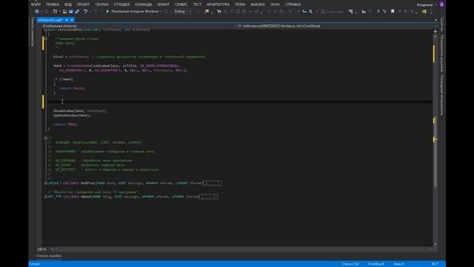Collapse the WndProc comment header region
Viewport: 474px width, 267px height.
click(x=46, y=138)
